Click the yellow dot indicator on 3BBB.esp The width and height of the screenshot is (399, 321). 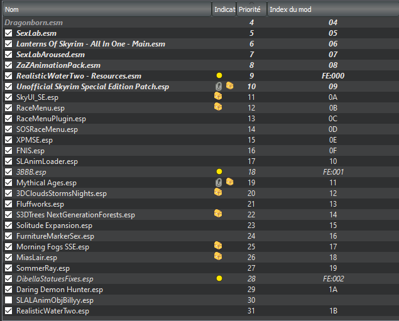[219, 171]
